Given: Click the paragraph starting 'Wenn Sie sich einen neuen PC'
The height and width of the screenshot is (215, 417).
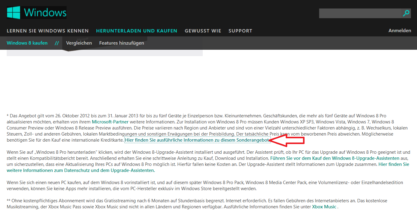Looking at the screenshot, I should point(205,185).
